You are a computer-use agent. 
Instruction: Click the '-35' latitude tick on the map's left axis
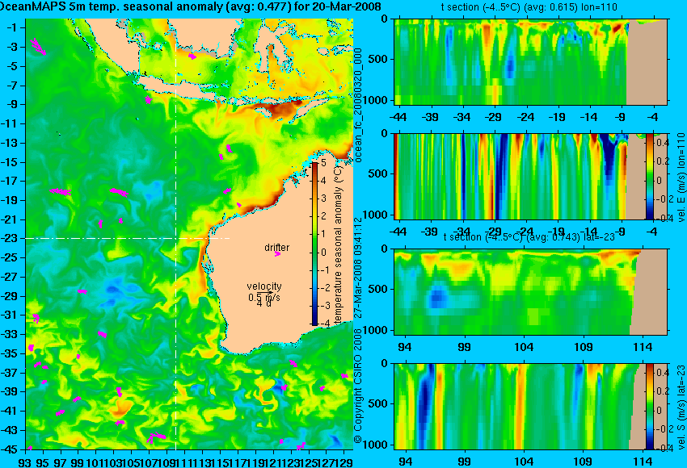(x=9, y=353)
